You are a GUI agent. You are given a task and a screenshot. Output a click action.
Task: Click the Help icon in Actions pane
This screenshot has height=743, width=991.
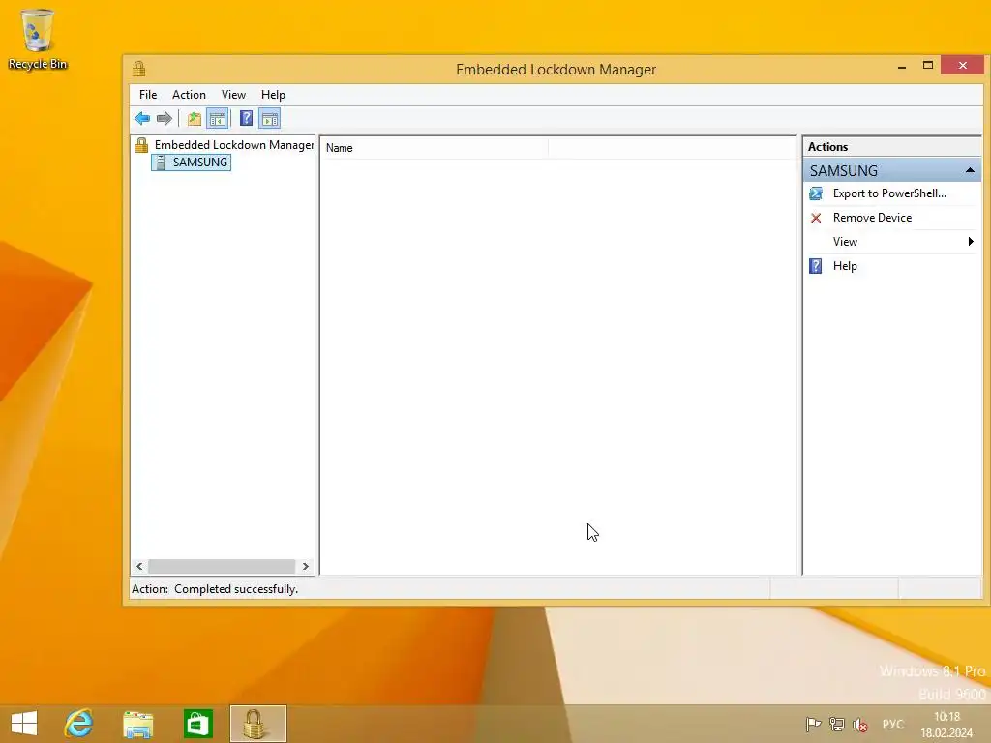pyautogui.click(x=816, y=266)
